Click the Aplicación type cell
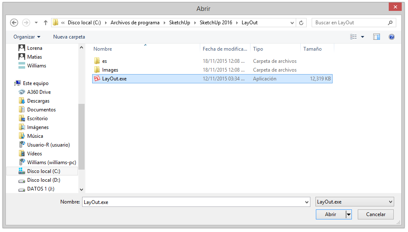 265,79
